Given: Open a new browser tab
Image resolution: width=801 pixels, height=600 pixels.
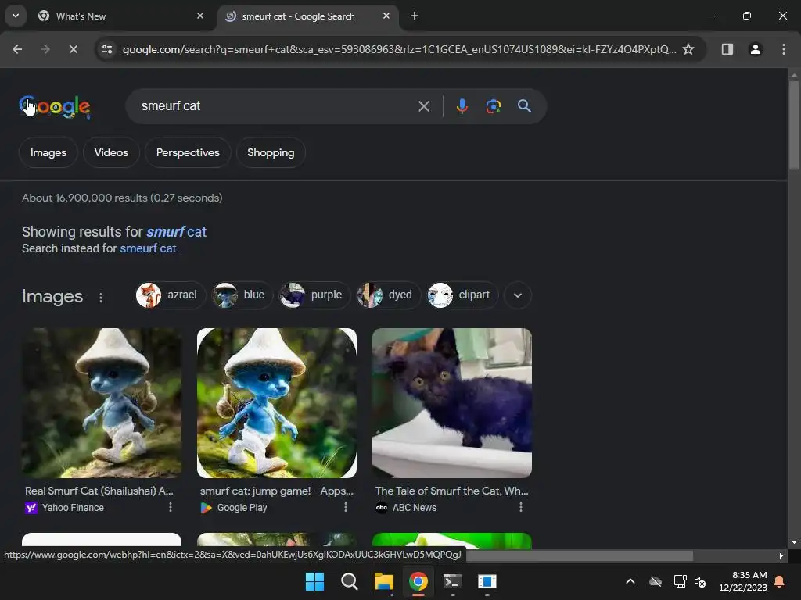Looking at the screenshot, I should pyautogui.click(x=415, y=16).
